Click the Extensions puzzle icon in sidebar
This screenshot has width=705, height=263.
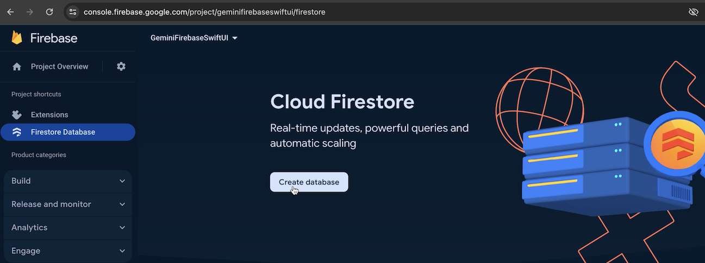17,115
